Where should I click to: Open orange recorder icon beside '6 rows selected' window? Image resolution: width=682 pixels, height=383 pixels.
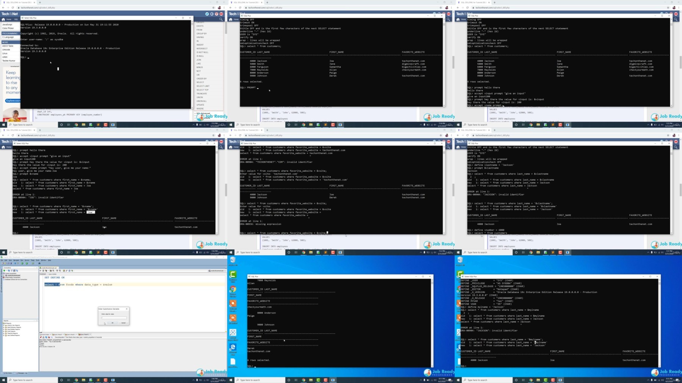233,304
